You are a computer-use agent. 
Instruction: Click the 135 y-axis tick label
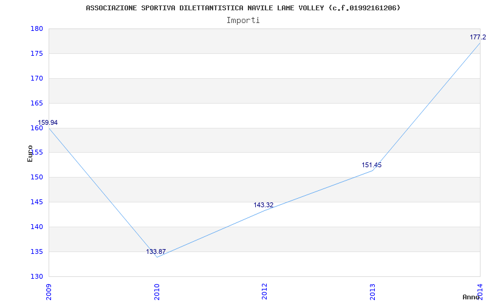pos(36,251)
